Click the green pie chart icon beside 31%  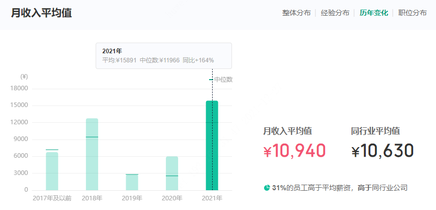click(x=267, y=188)
